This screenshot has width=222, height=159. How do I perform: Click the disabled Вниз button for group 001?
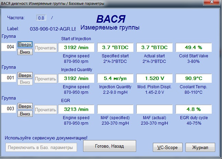coord(25,82)
